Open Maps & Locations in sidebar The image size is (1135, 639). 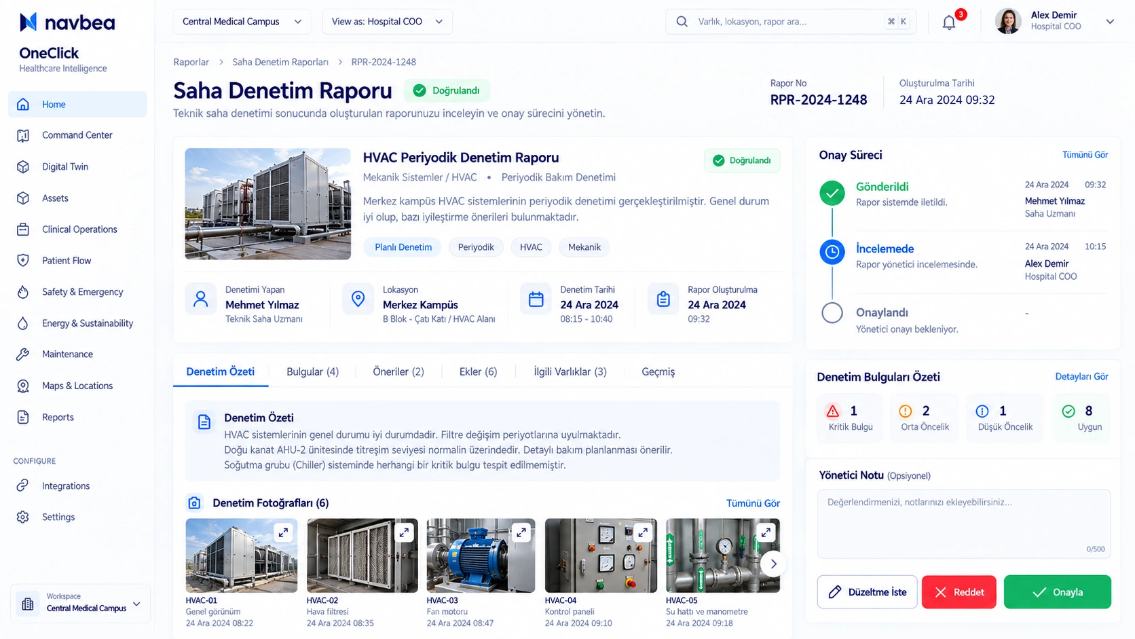(77, 386)
